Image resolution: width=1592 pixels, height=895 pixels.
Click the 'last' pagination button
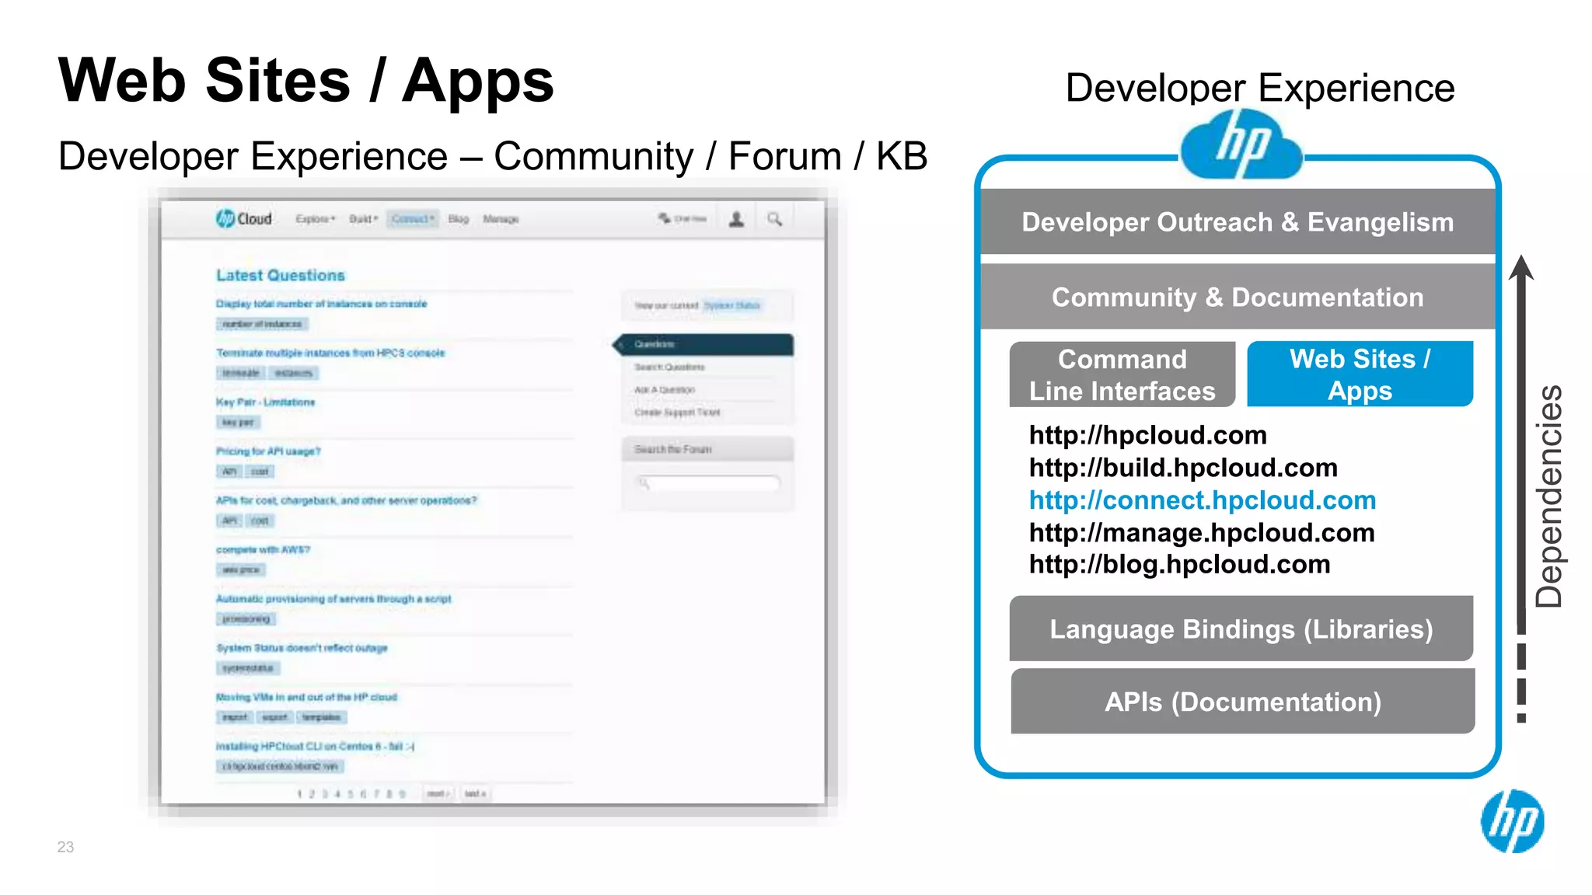[475, 794]
